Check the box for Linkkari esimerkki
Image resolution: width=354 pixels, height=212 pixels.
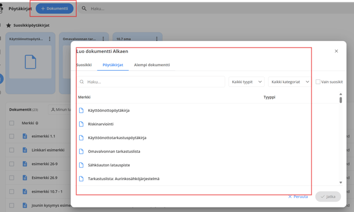click(11, 150)
